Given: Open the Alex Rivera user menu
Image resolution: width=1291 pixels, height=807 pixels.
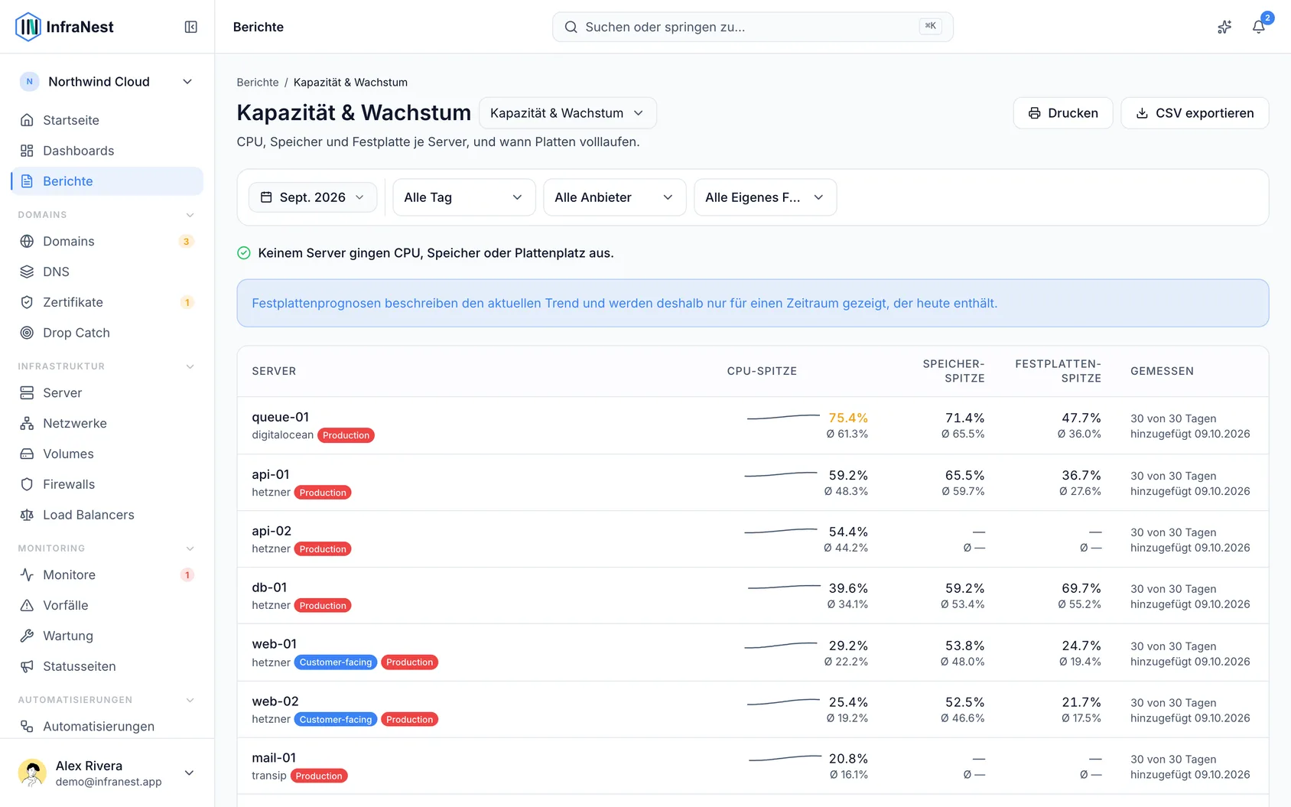Looking at the screenshot, I should point(107,773).
